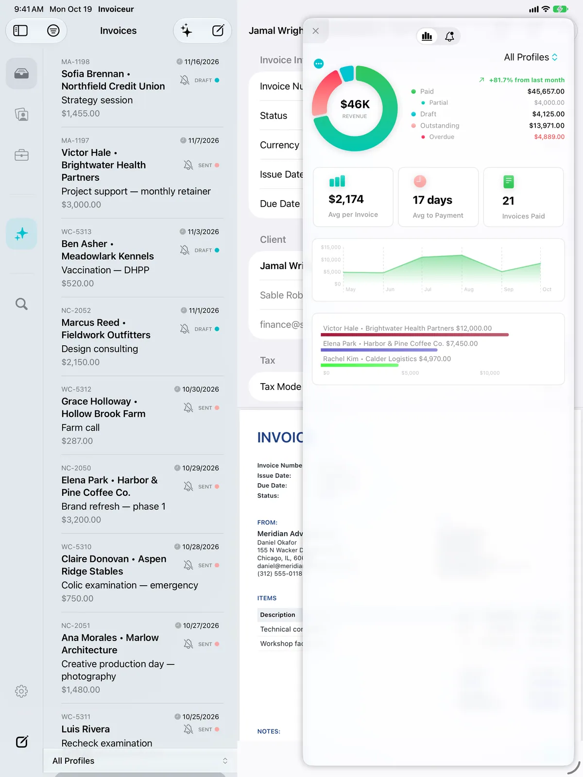The image size is (583, 777).
Task: Open the teal ellipsis options button
Action: pyautogui.click(x=319, y=64)
